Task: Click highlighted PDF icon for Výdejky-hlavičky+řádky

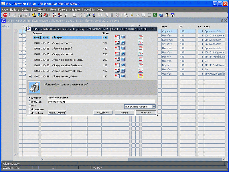Action: tap(141, 76)
